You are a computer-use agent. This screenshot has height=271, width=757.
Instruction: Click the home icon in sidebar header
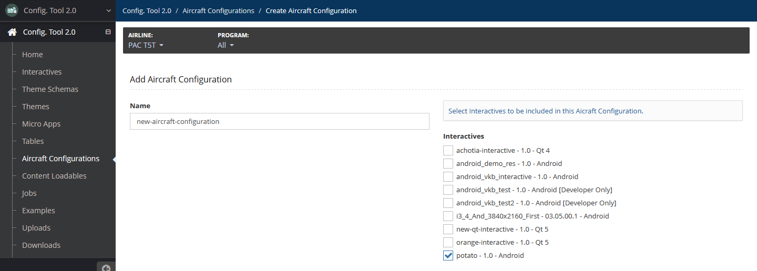12,32
